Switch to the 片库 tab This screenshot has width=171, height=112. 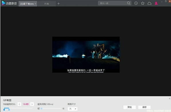[x=47, y=4]
